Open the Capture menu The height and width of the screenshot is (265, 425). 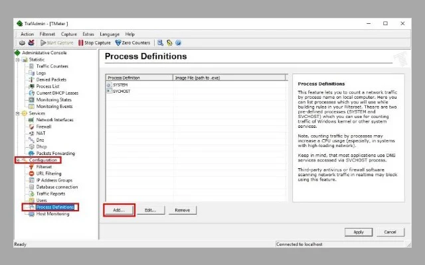coord(69,34)
